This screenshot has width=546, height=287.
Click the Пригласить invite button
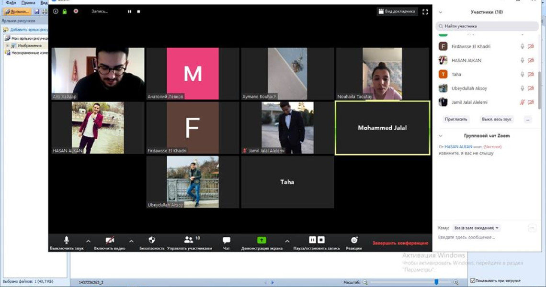(x=456, y=119)
